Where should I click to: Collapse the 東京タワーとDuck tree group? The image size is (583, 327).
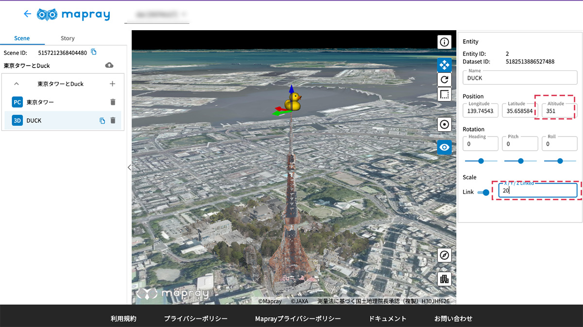click(x=17, y=84)
